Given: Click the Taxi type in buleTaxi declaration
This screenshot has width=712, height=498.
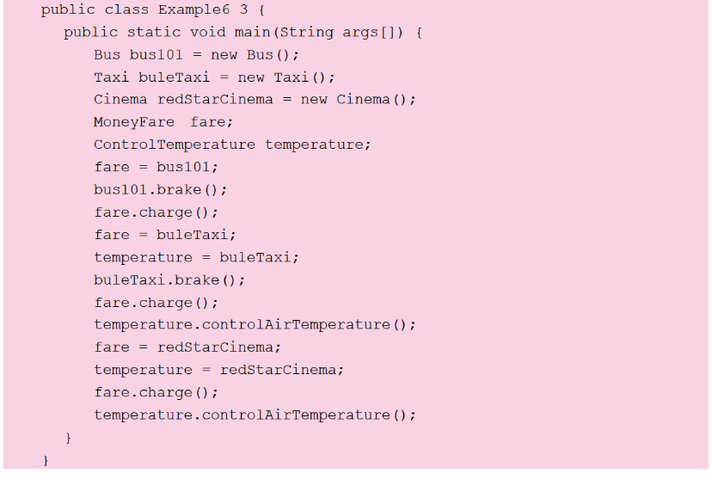Looking at the screenshot, I should (111, 77).
